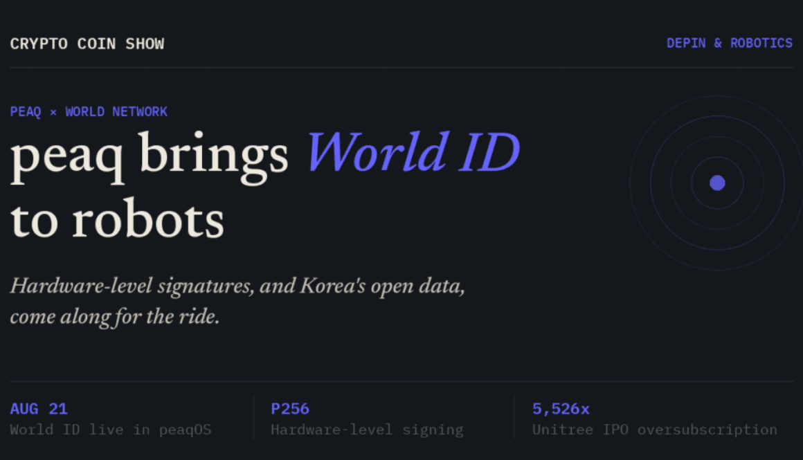Click the AUG 21 stat value
The image size is (803, 460).
coord(39,409)
